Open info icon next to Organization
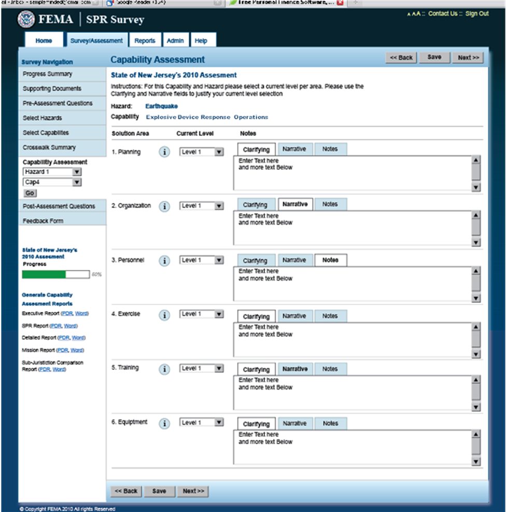 point(164,206)
